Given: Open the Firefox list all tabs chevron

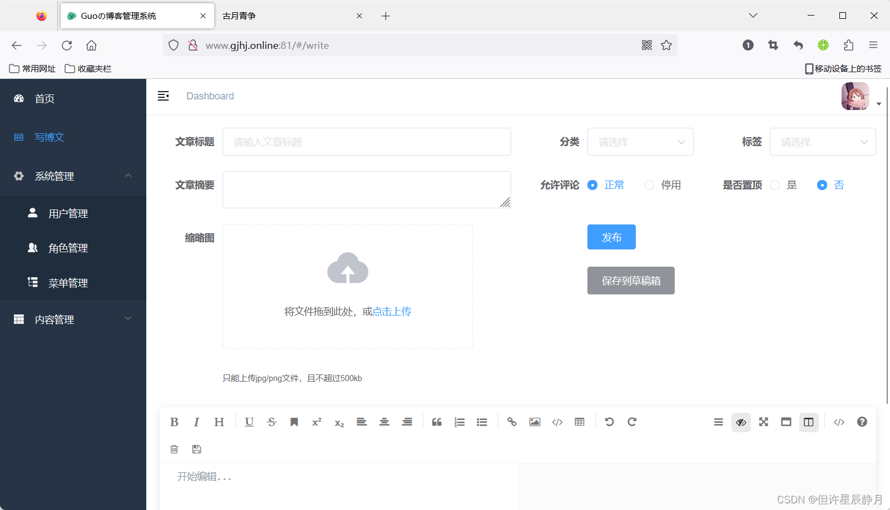Looking at the screenshot, I should point(753,16).
